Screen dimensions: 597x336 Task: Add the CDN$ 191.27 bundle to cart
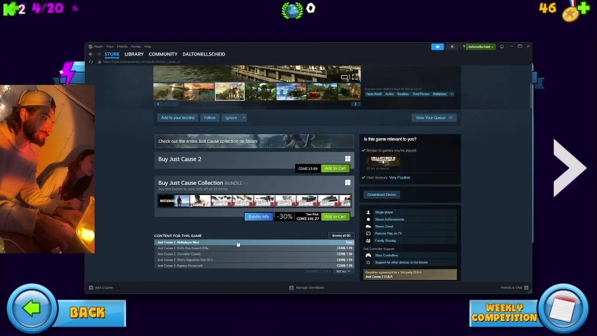[335, 217]
